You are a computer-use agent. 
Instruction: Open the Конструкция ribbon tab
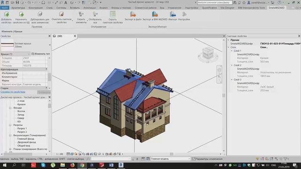(36, 8)
